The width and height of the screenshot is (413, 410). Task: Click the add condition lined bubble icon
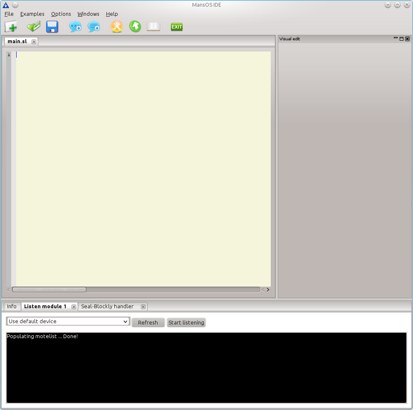pos(94,27)
